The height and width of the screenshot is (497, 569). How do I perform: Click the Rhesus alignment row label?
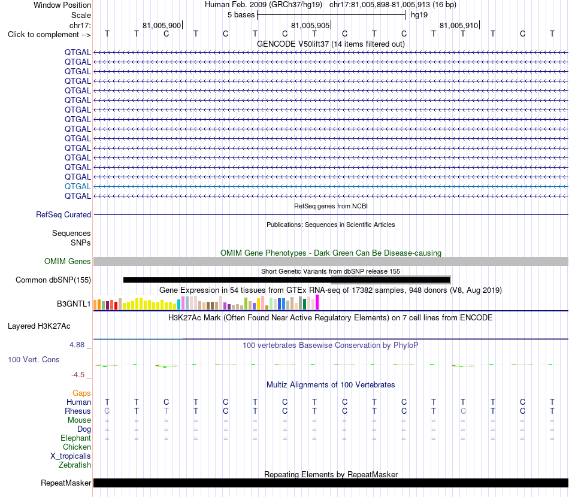pos(78,411)
